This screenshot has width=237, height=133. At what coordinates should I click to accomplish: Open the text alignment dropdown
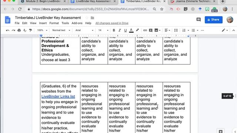pos(167,30)
